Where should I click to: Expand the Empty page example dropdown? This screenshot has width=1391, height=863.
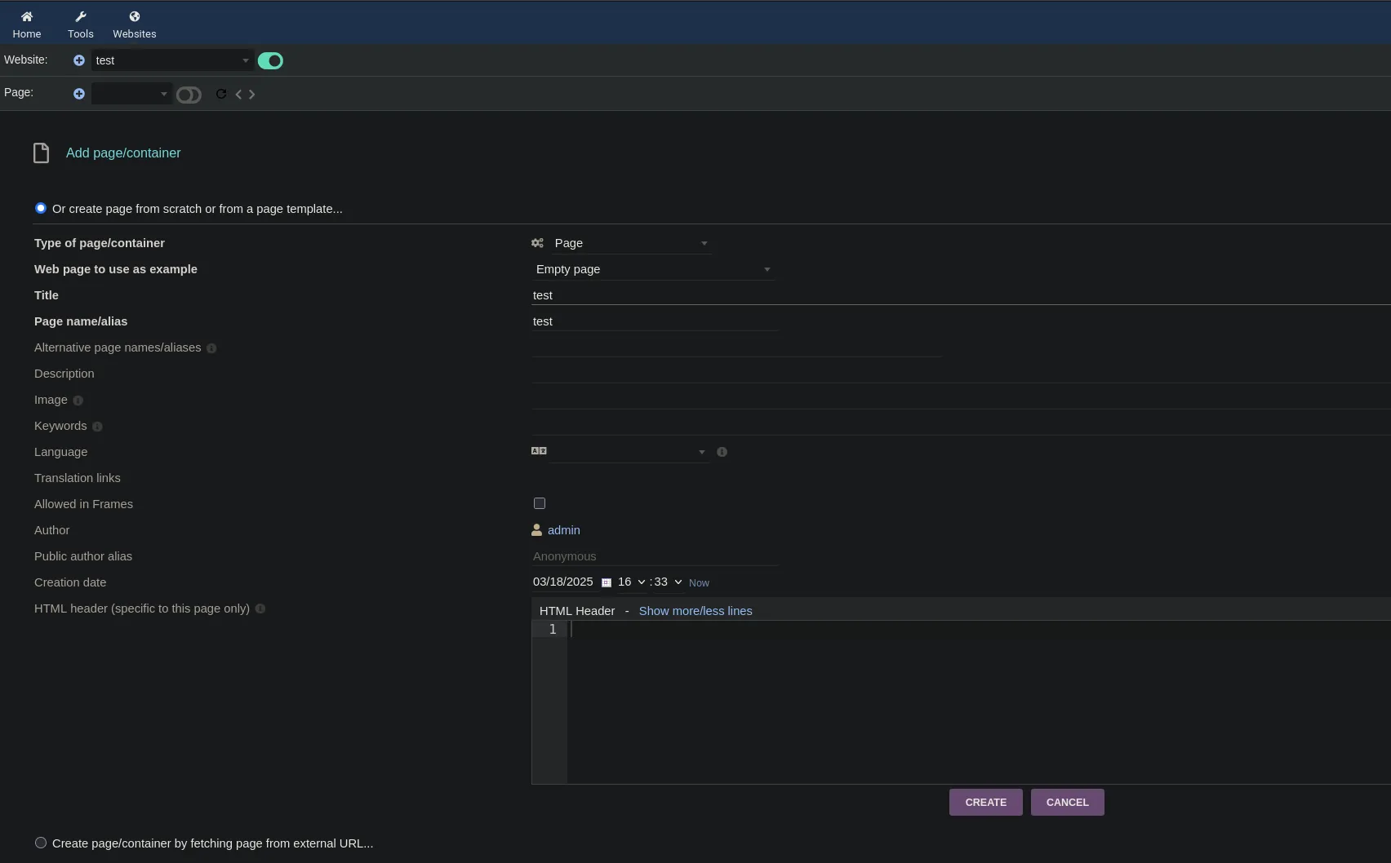pyautogui.click(x=652, y=269)
